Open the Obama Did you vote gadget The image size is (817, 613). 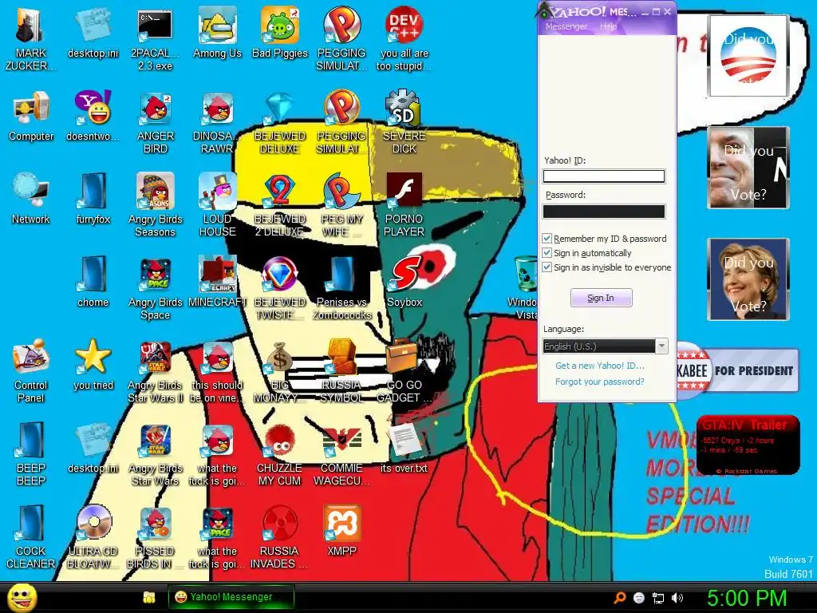[x=748, y=56]
